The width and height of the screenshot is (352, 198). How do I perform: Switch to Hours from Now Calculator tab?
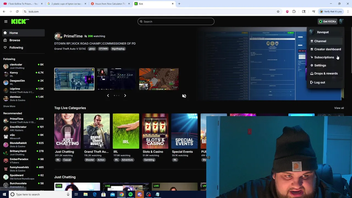point(110,4)
